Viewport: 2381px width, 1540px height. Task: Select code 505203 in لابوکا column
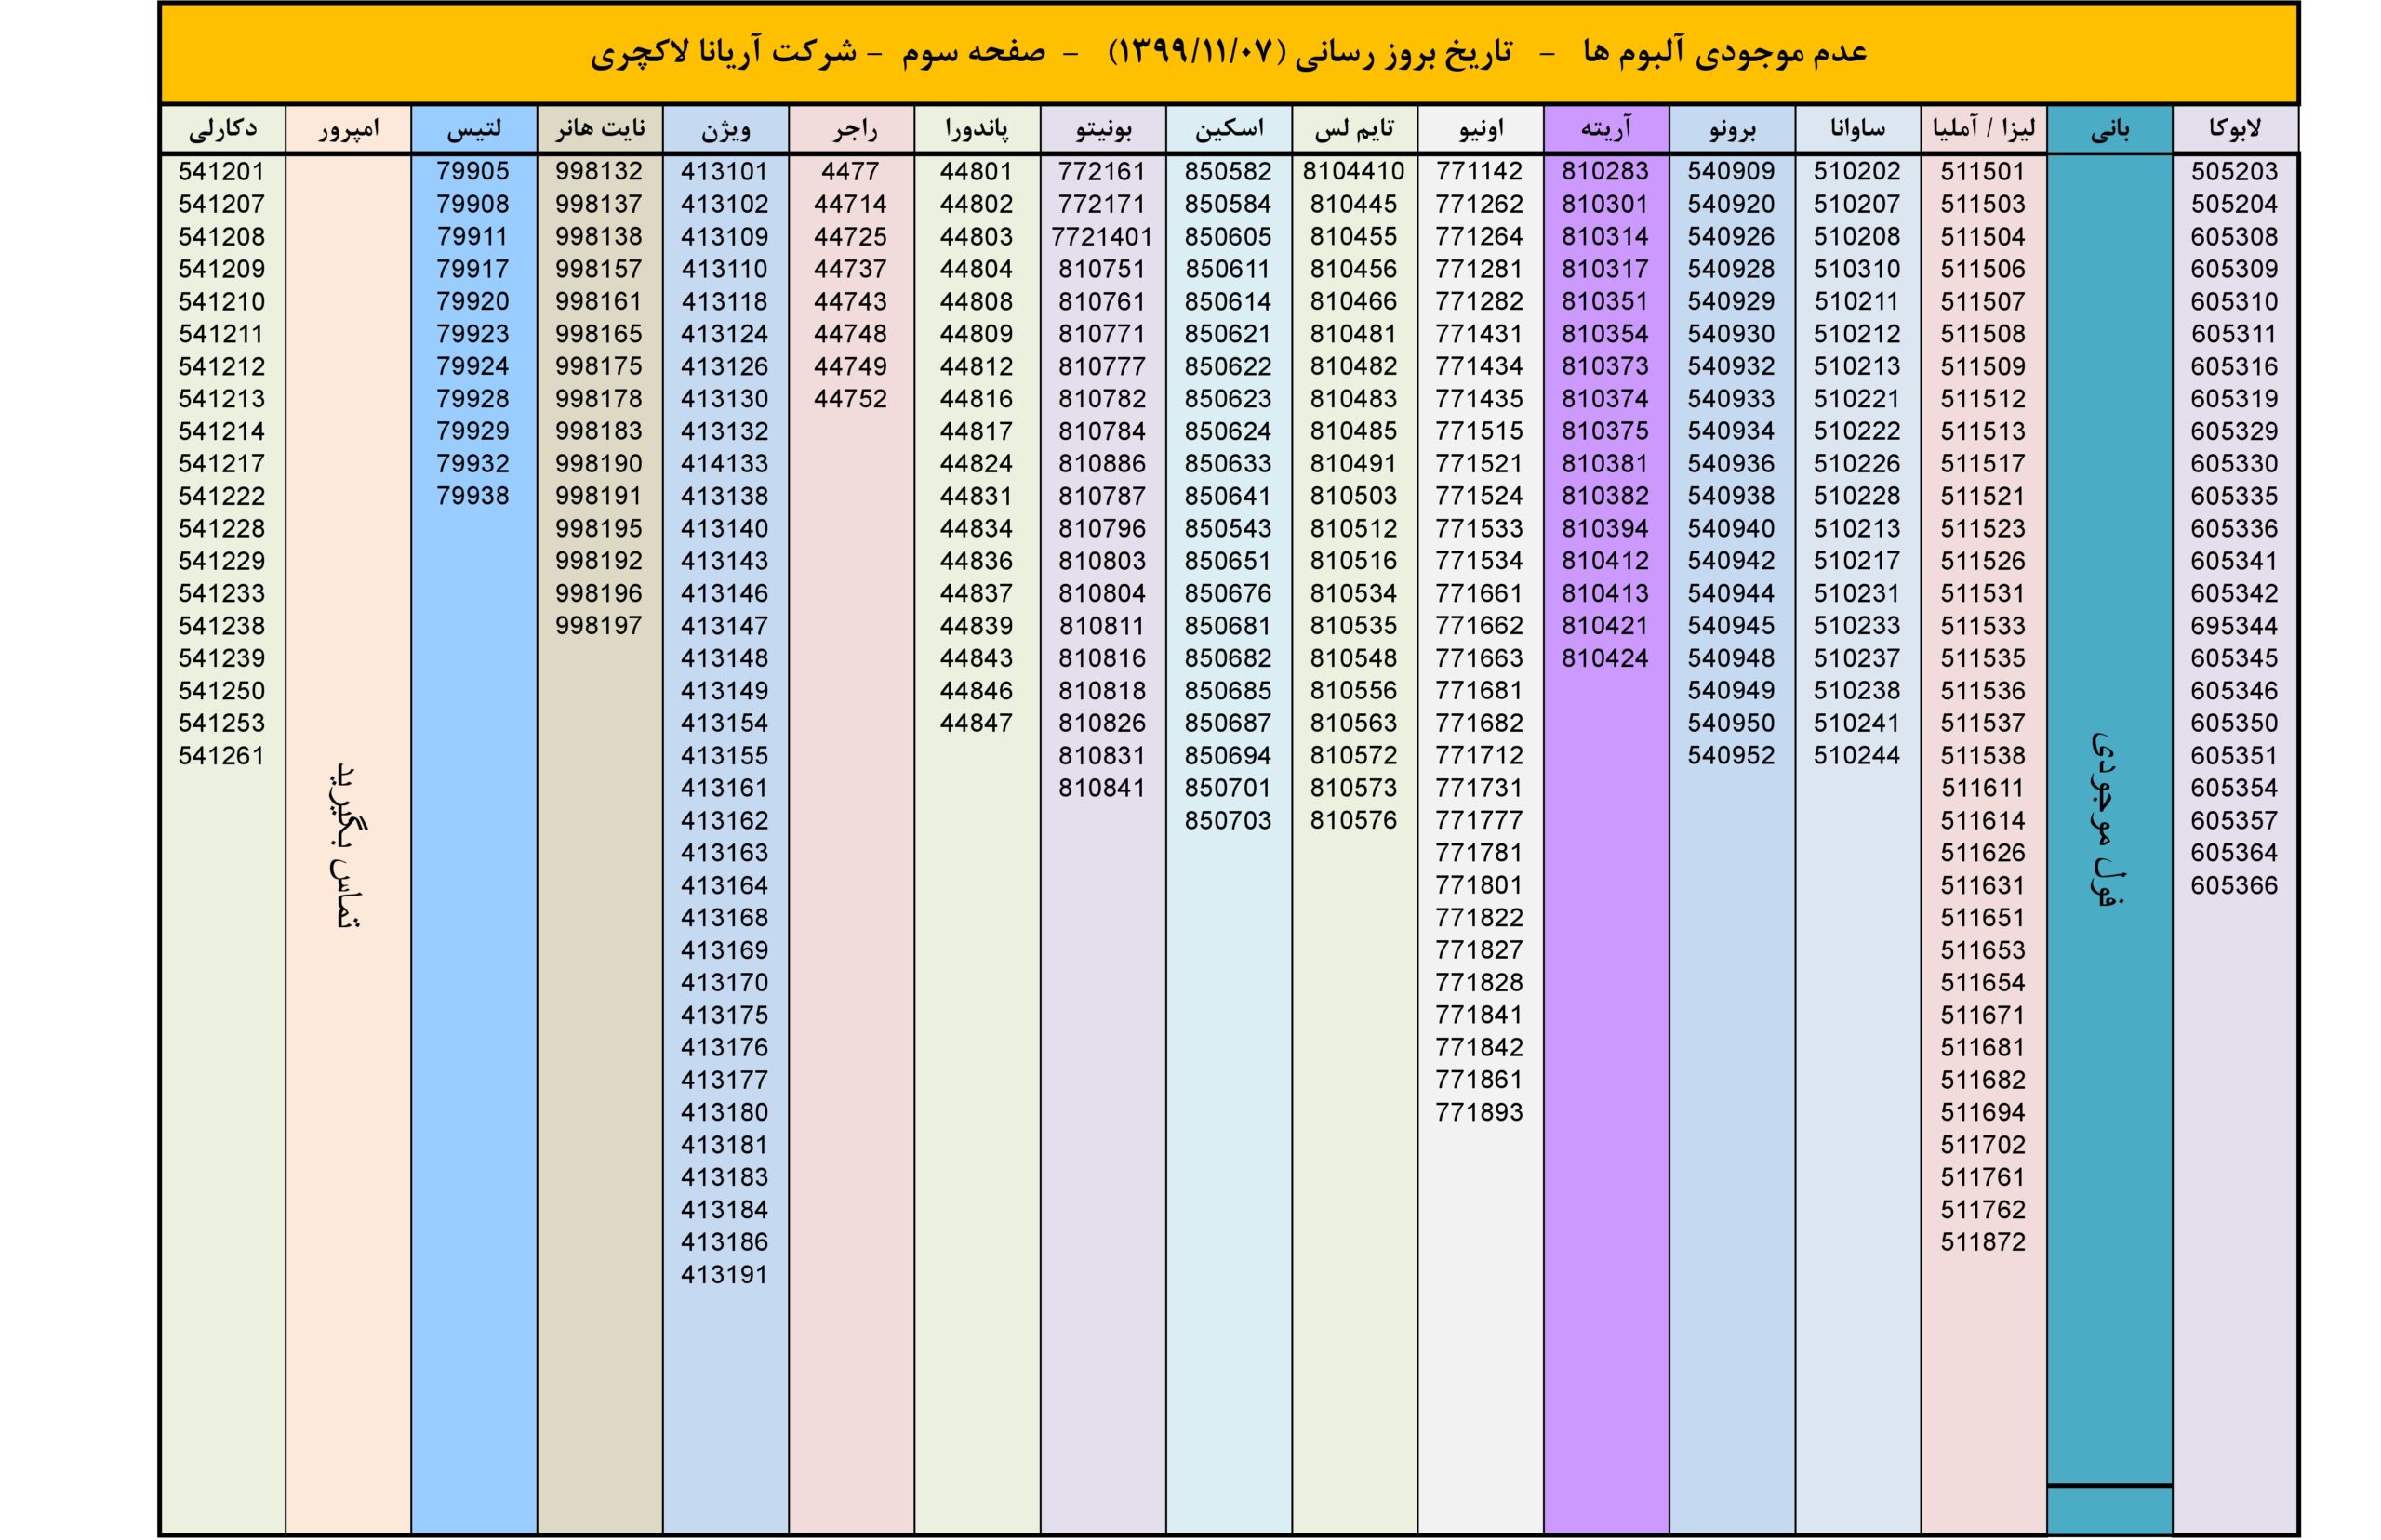2234,171
